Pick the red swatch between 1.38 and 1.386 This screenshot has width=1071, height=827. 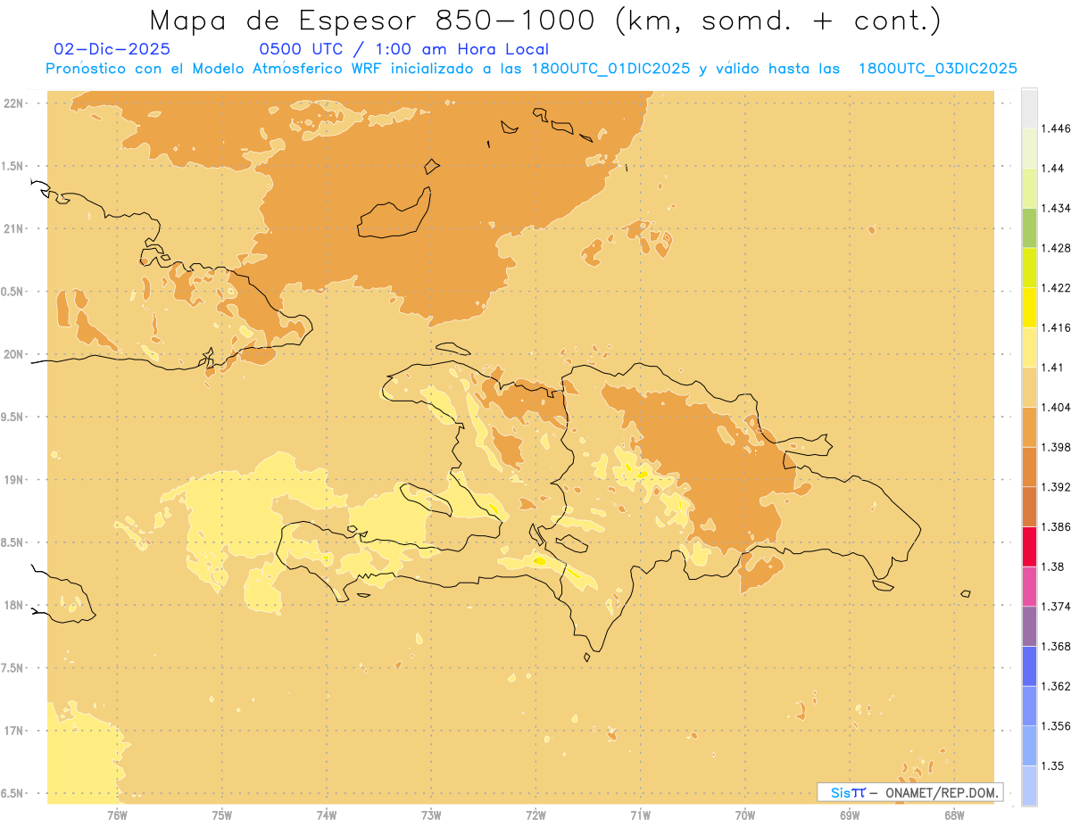point(1029,546)
